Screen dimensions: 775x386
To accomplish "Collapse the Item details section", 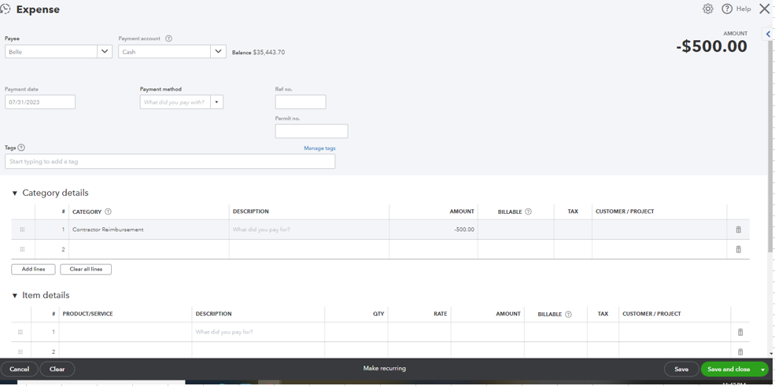I will (14, 296).
